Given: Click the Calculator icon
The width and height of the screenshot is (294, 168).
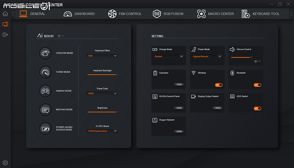Looking at the screenshot, I should pyautogui.click(x=155, y=73).
